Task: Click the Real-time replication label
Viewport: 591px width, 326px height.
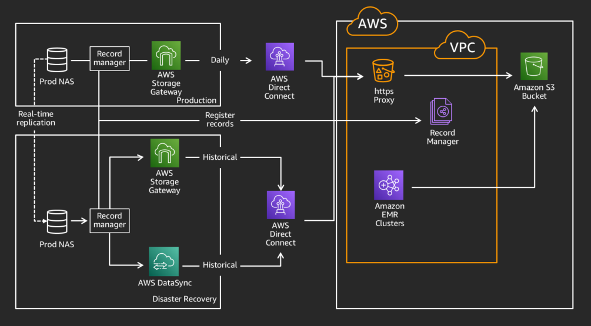Action: (x=36, y=118)
